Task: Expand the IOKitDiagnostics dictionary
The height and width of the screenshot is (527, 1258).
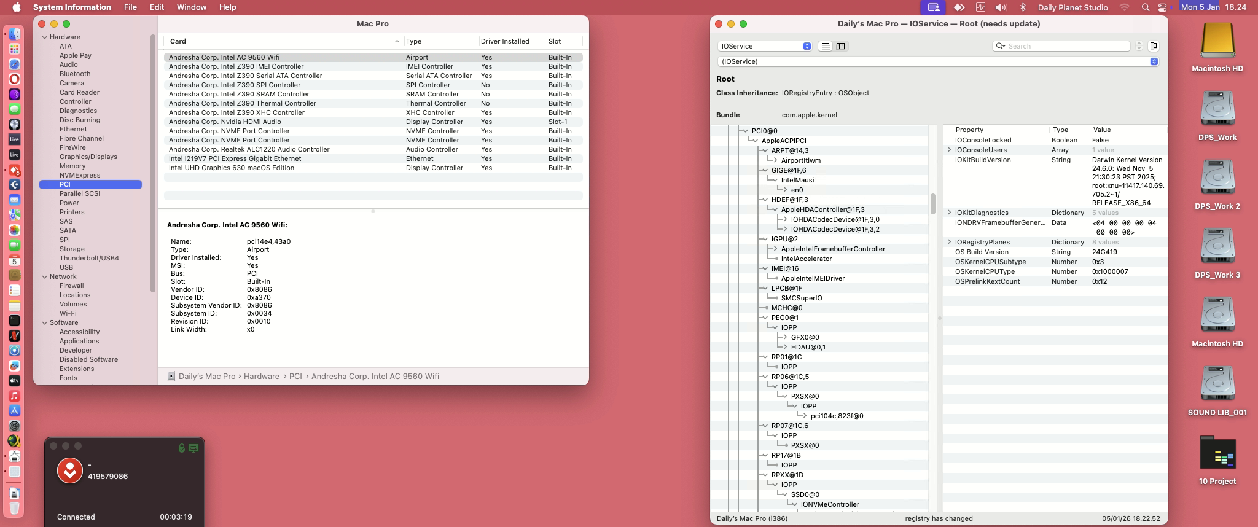Action: [x=949, y=213]
